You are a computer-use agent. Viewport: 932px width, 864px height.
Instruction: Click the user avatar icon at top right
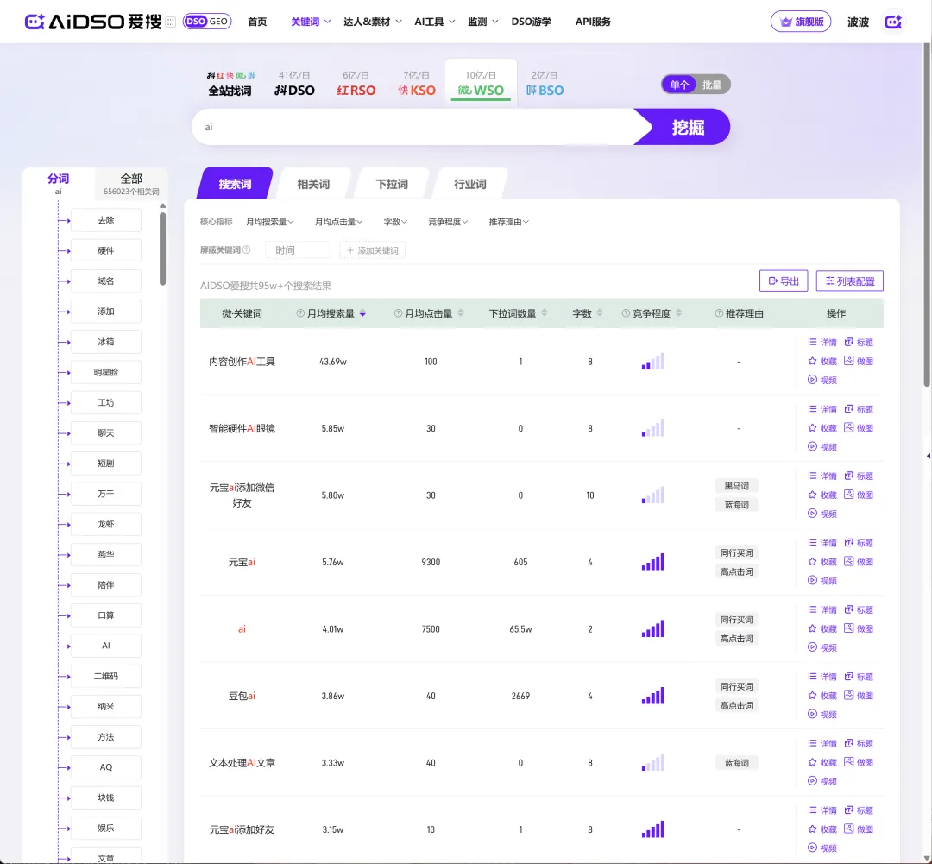click(x=893, y=22)
